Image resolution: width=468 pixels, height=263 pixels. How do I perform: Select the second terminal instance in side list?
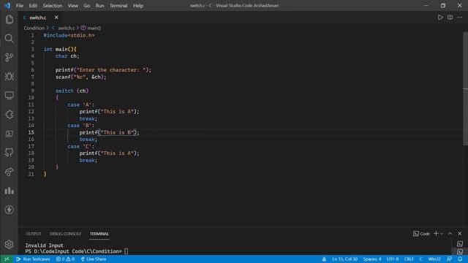pyautogui.click(x=460, y=251)
